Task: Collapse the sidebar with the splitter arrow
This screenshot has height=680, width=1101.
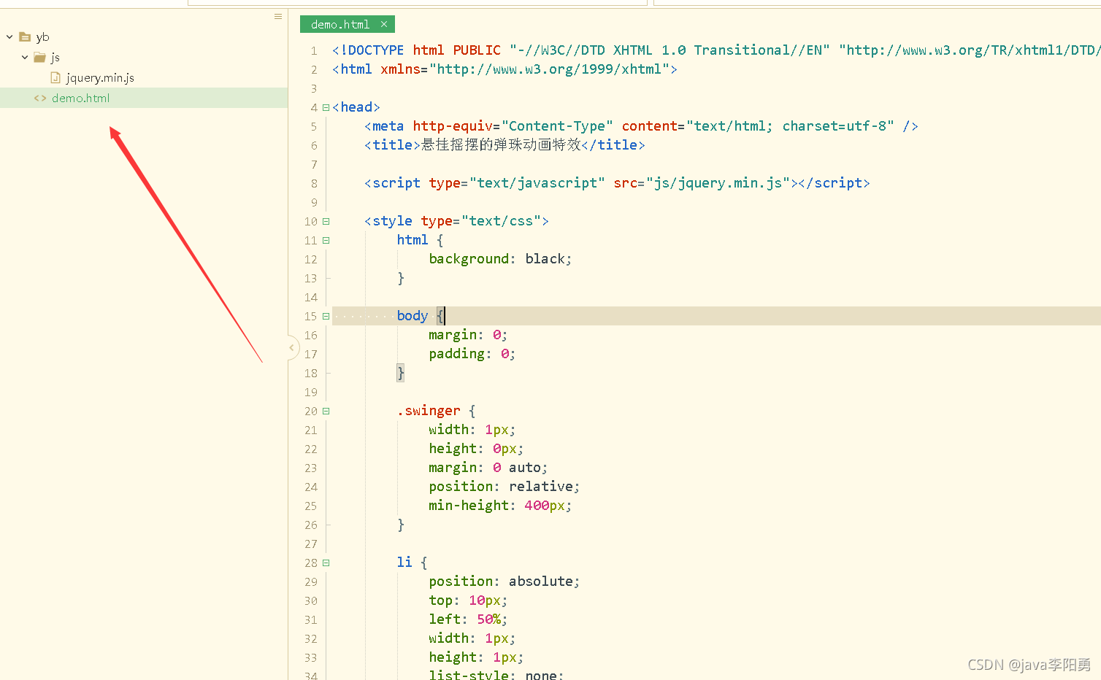Action: point(292,348)
